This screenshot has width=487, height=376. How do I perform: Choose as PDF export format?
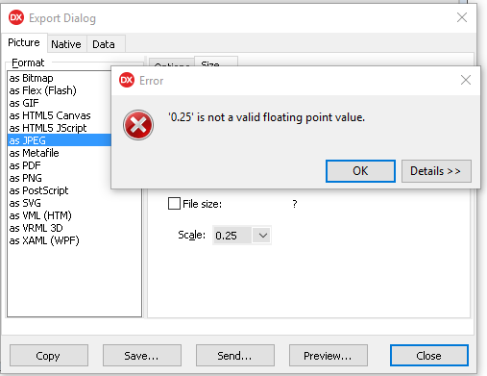click(25, 165)
